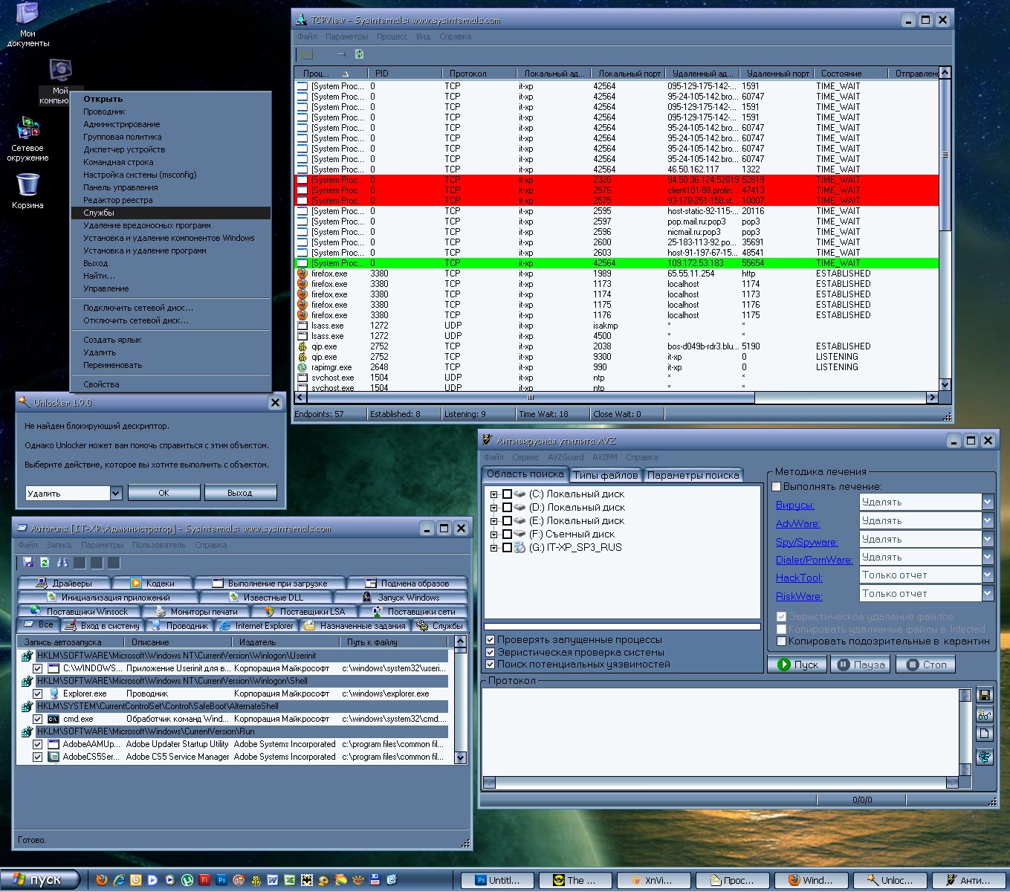
Task: Switch to Драйверы tab in Autoruns
Action: (64, 584)
